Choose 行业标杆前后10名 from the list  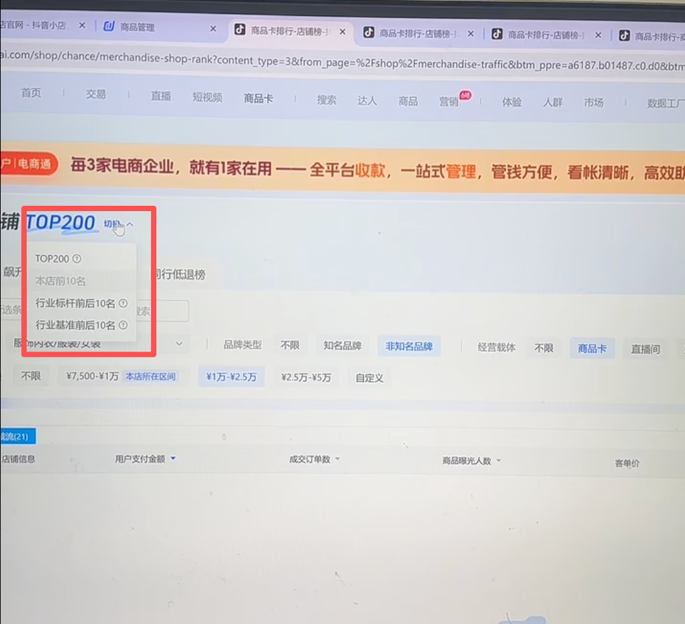(75, 303)
